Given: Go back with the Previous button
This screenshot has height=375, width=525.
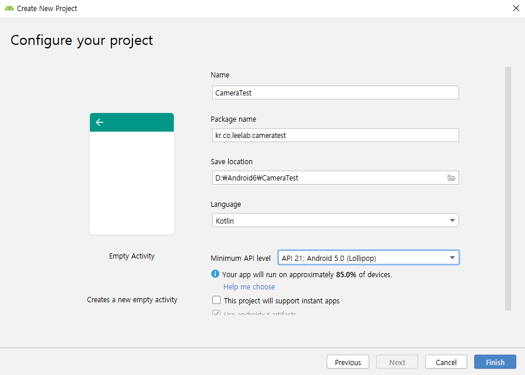Looking at the screenshot, I should (x=348, y=362).
